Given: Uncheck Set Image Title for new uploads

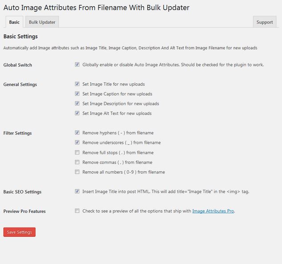Looking at the screenshot, I should tap(77, 84).
